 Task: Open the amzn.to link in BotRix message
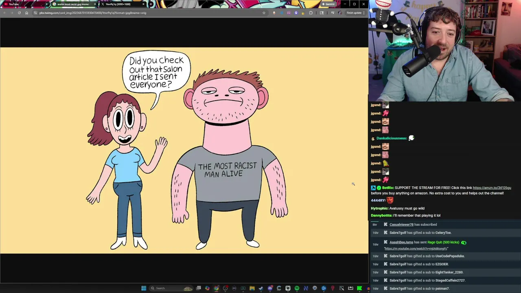click(492, 188)
